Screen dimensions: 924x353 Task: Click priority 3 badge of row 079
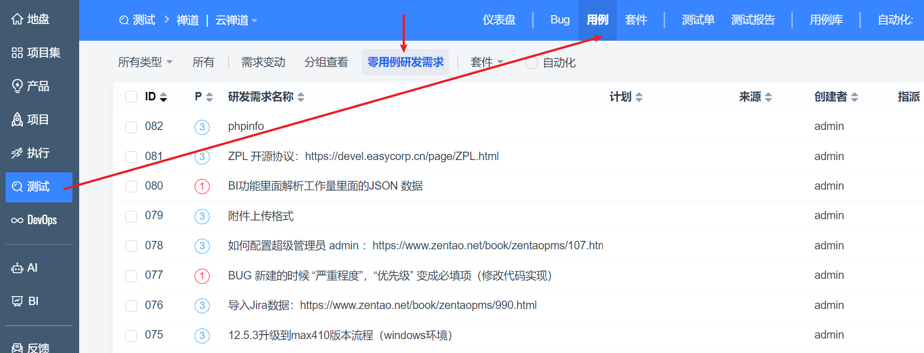(202, 216)
